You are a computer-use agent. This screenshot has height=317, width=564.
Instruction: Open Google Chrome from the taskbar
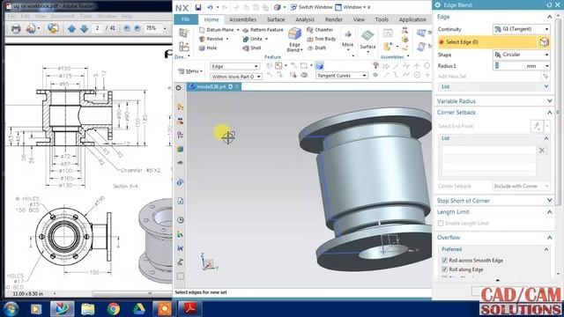pyautogui.click(x=114, y=309)
